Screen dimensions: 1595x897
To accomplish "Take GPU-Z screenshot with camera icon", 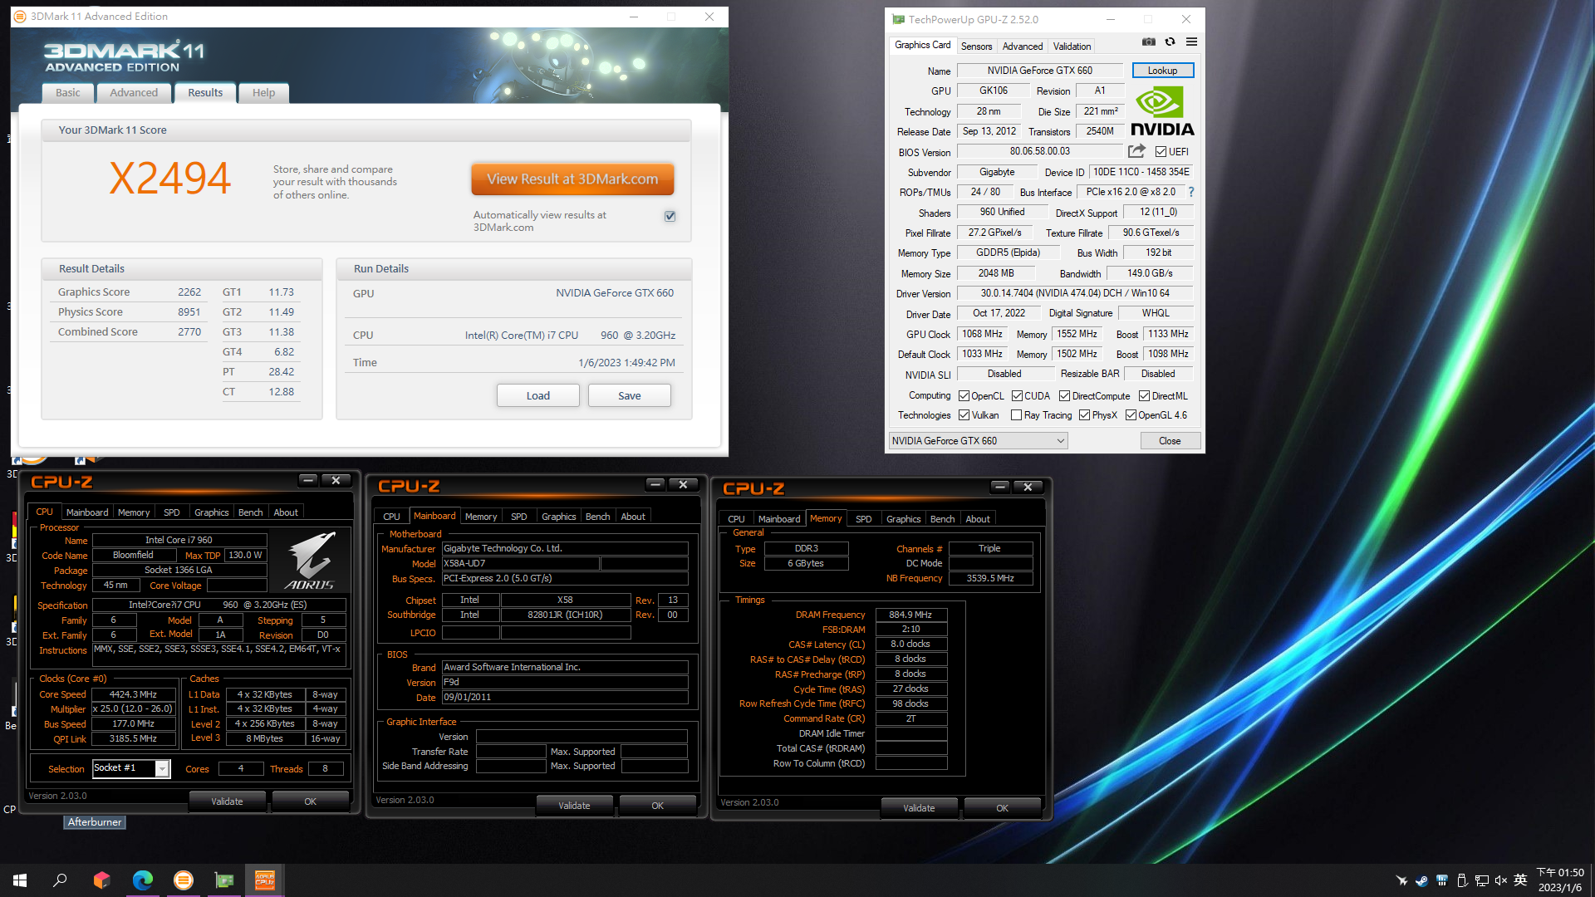I will (1149, 42).
